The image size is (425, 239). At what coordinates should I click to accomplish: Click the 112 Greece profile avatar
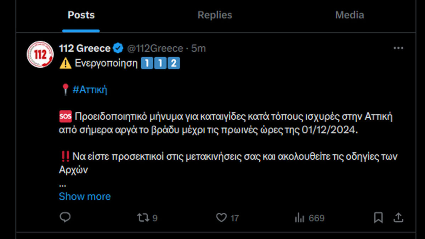point(40,54)
